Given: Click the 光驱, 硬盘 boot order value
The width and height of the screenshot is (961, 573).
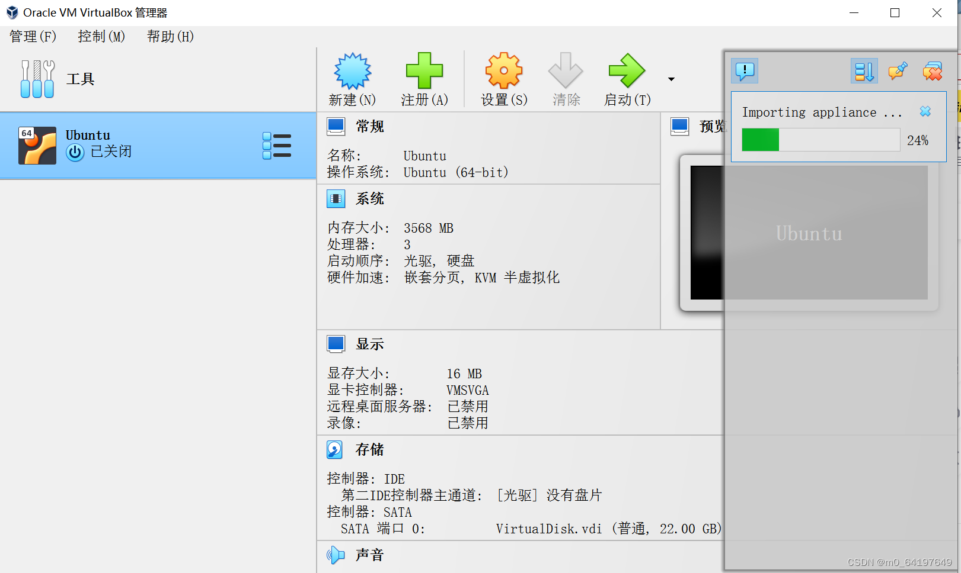Looking at the screenshot, I should (x=439, y=261).
